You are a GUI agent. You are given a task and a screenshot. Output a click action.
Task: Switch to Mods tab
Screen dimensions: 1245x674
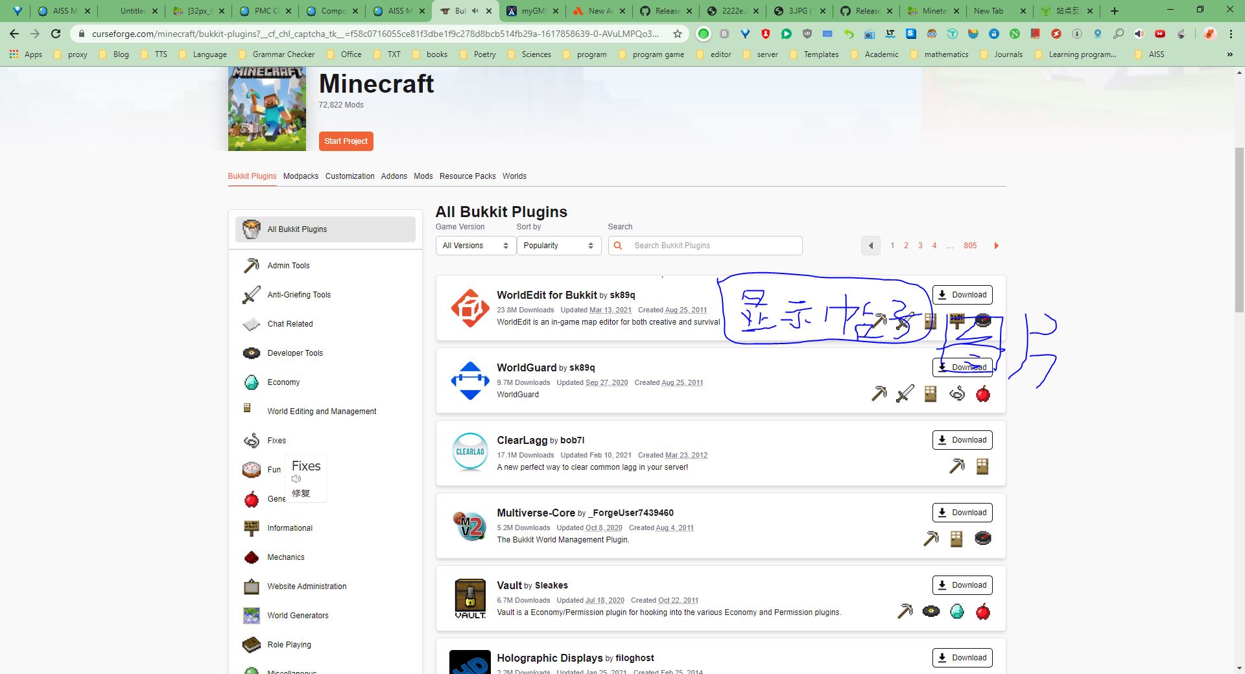(423, 176)
